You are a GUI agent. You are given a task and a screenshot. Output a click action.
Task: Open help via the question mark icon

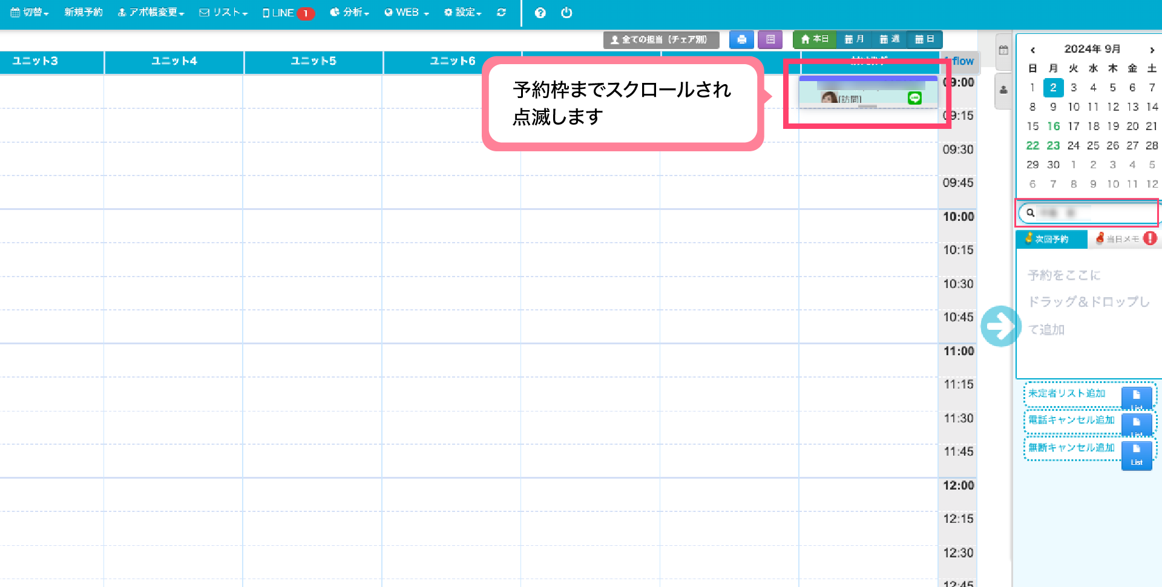tap(540, 13)
